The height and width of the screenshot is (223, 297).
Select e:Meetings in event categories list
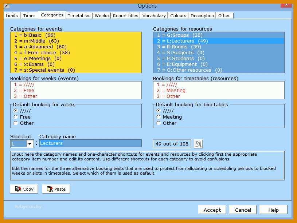(x=76, y=59)
